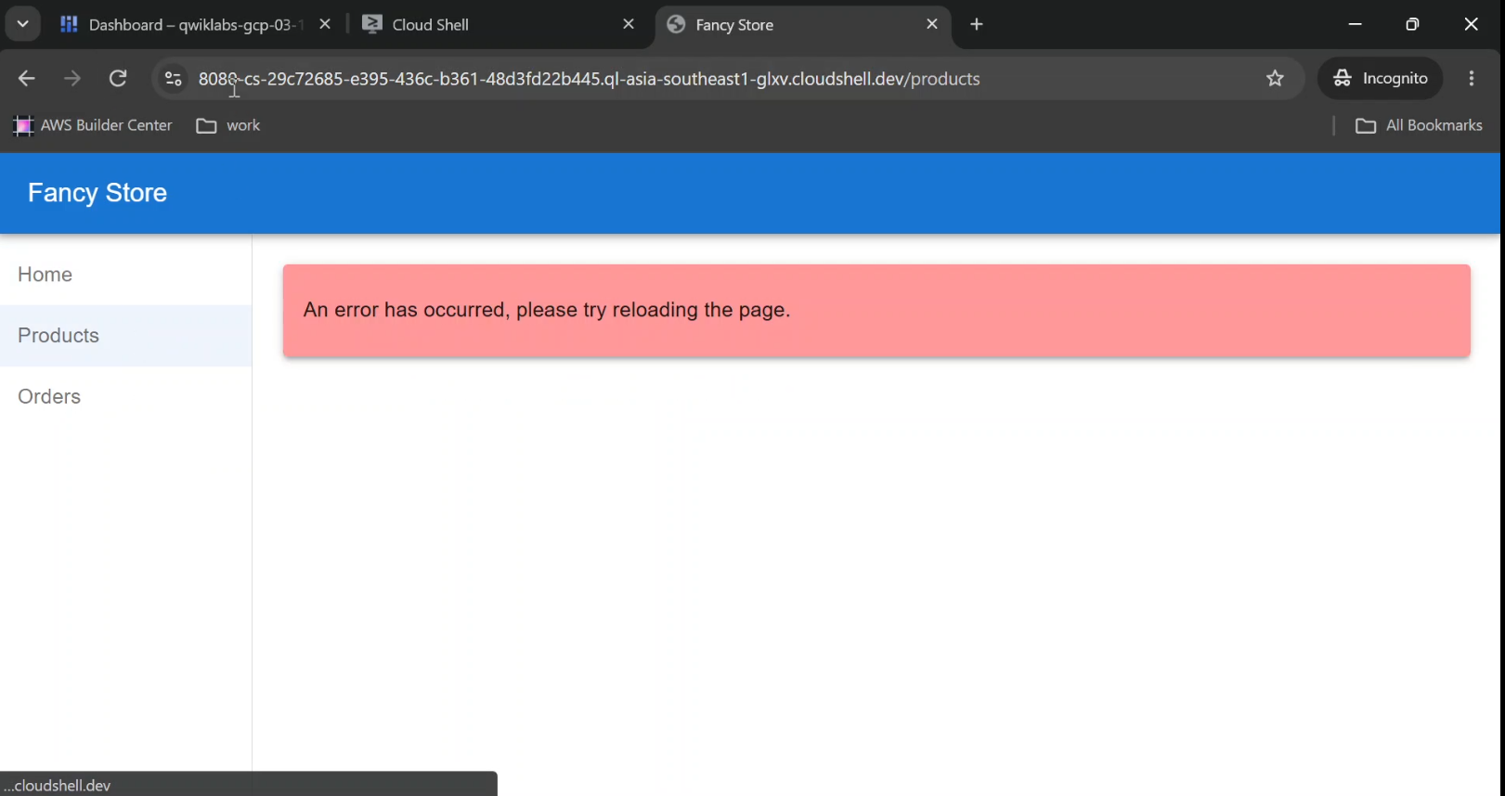Open the Chrome three-dot menu
Screen dimensions: 1505x796
[1472, 79]
